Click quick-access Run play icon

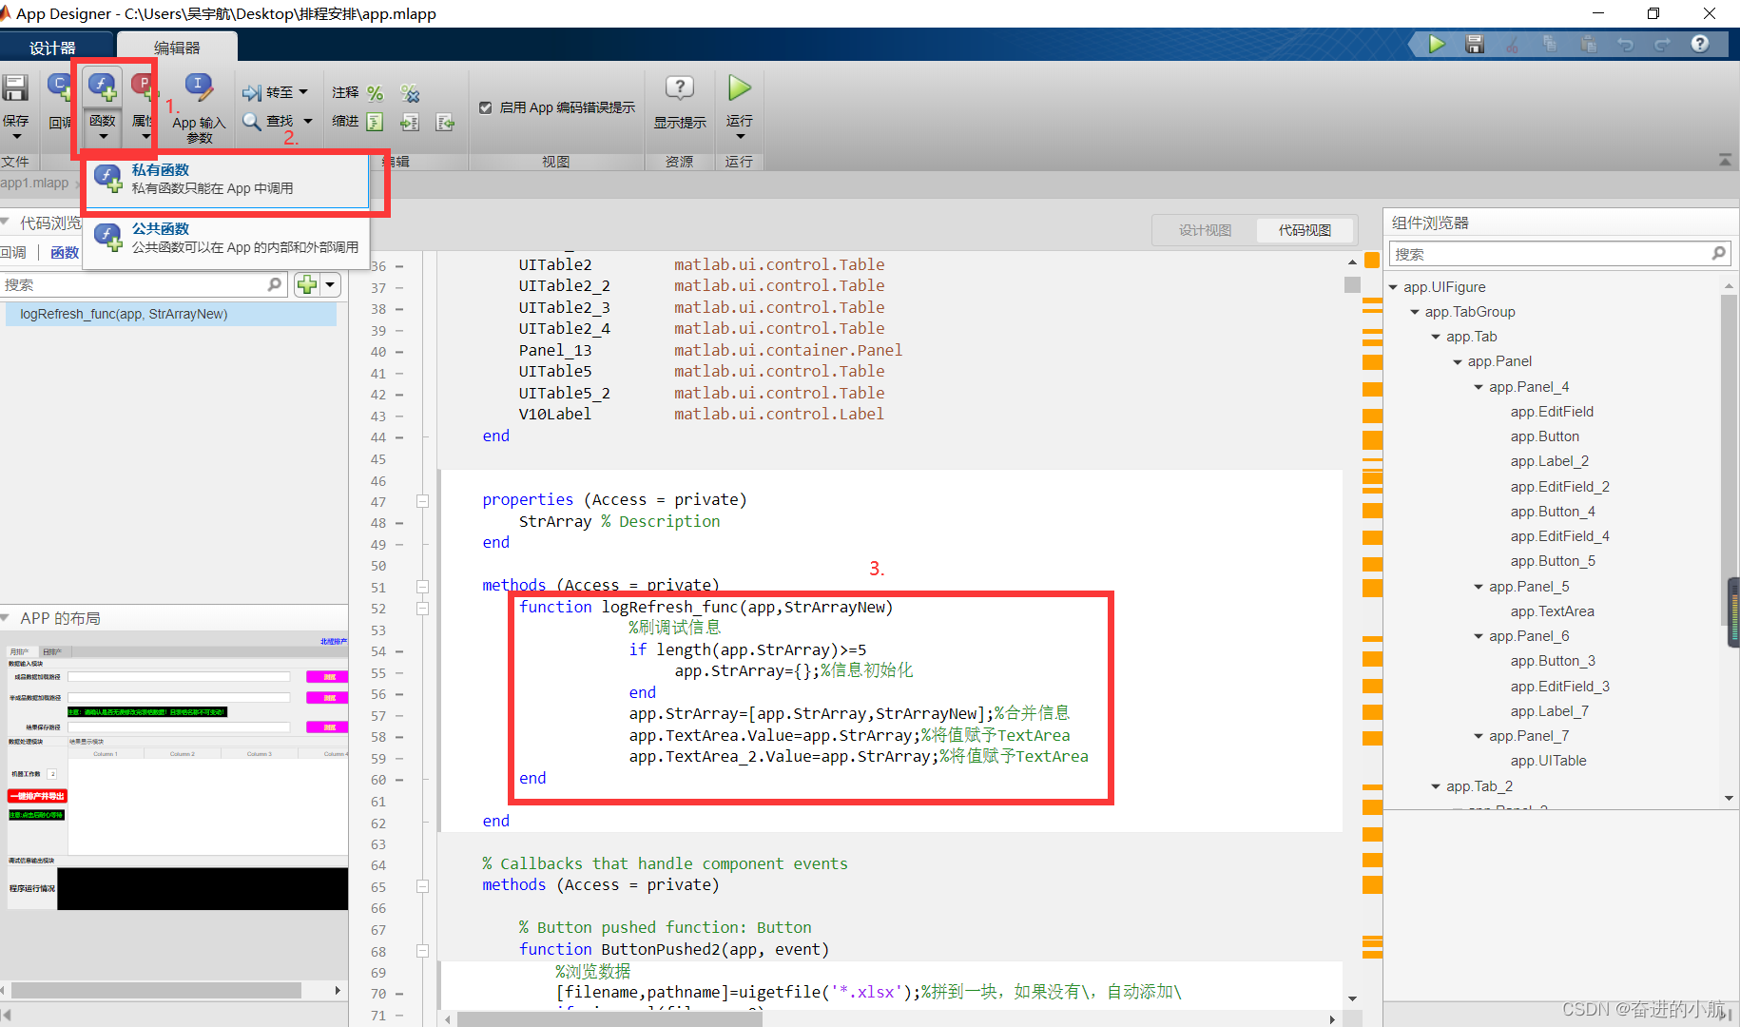pos(1437,44)
